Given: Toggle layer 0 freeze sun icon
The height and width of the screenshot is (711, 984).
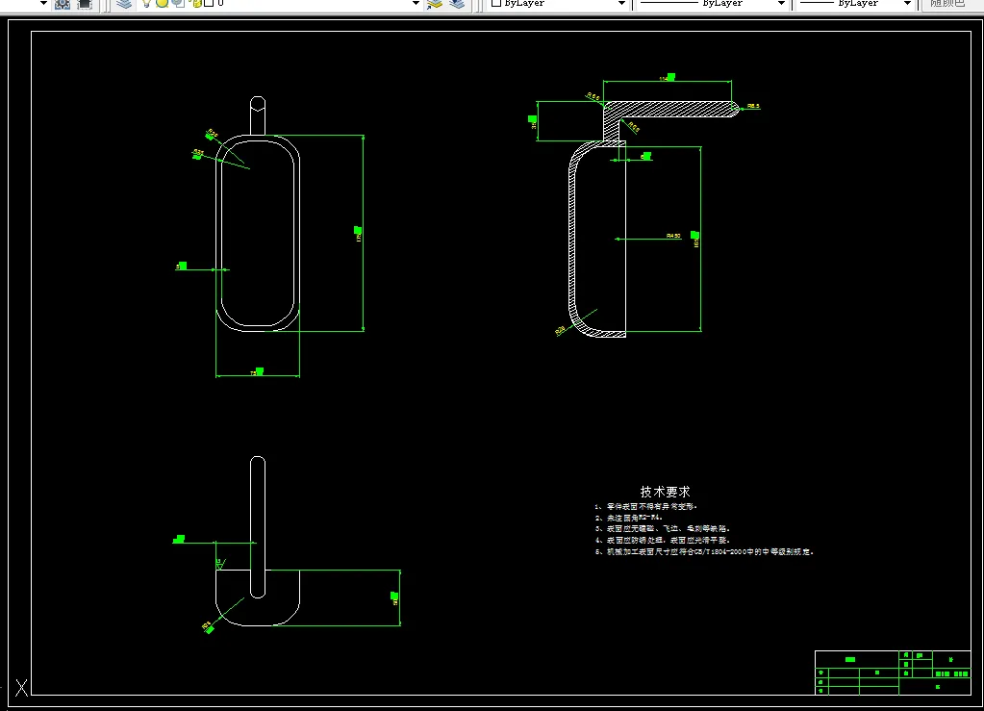Looking at the screenshot, I should [162, 3].
